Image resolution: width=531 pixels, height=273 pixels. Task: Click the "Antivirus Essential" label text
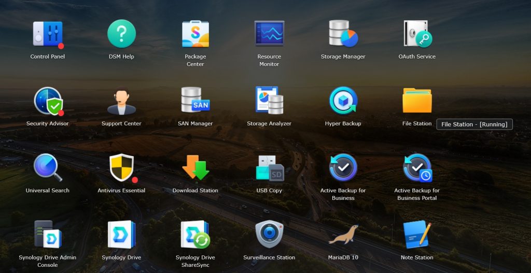[121, 191]
